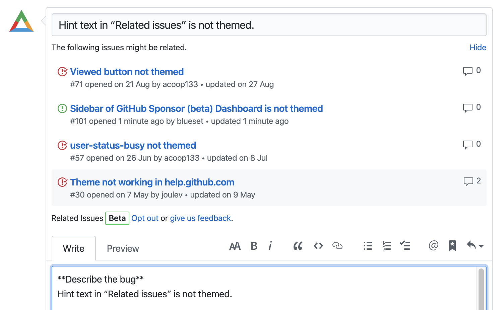Screen dimensions: 504x310
Task: Click closed status icon of user-status-busy issue
Action: pyautogui.click(x=63, y=145)
